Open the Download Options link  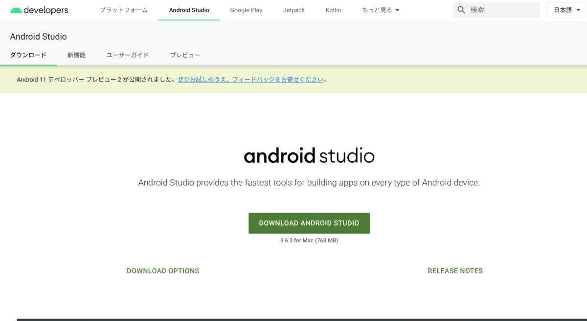163,271
